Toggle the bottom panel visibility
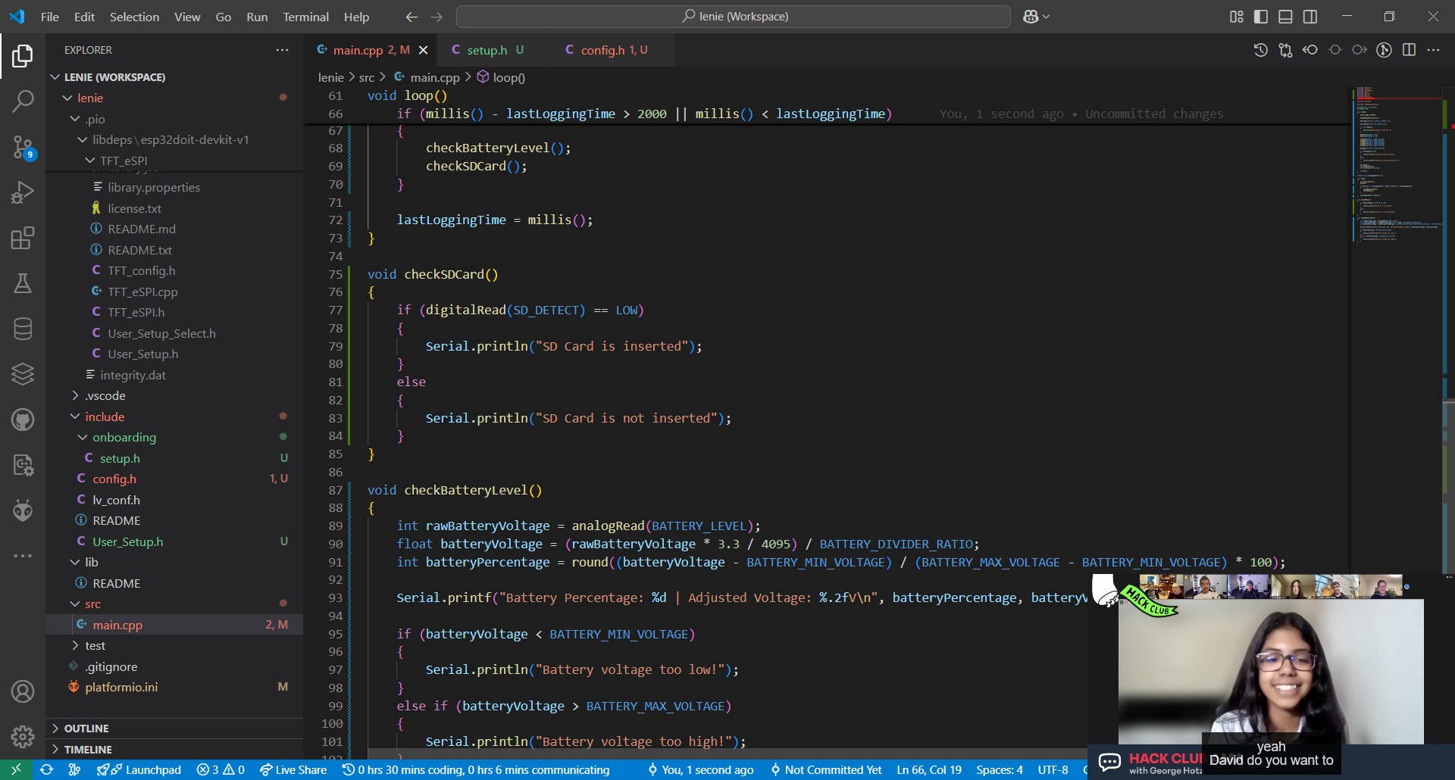 (1285, 17)
